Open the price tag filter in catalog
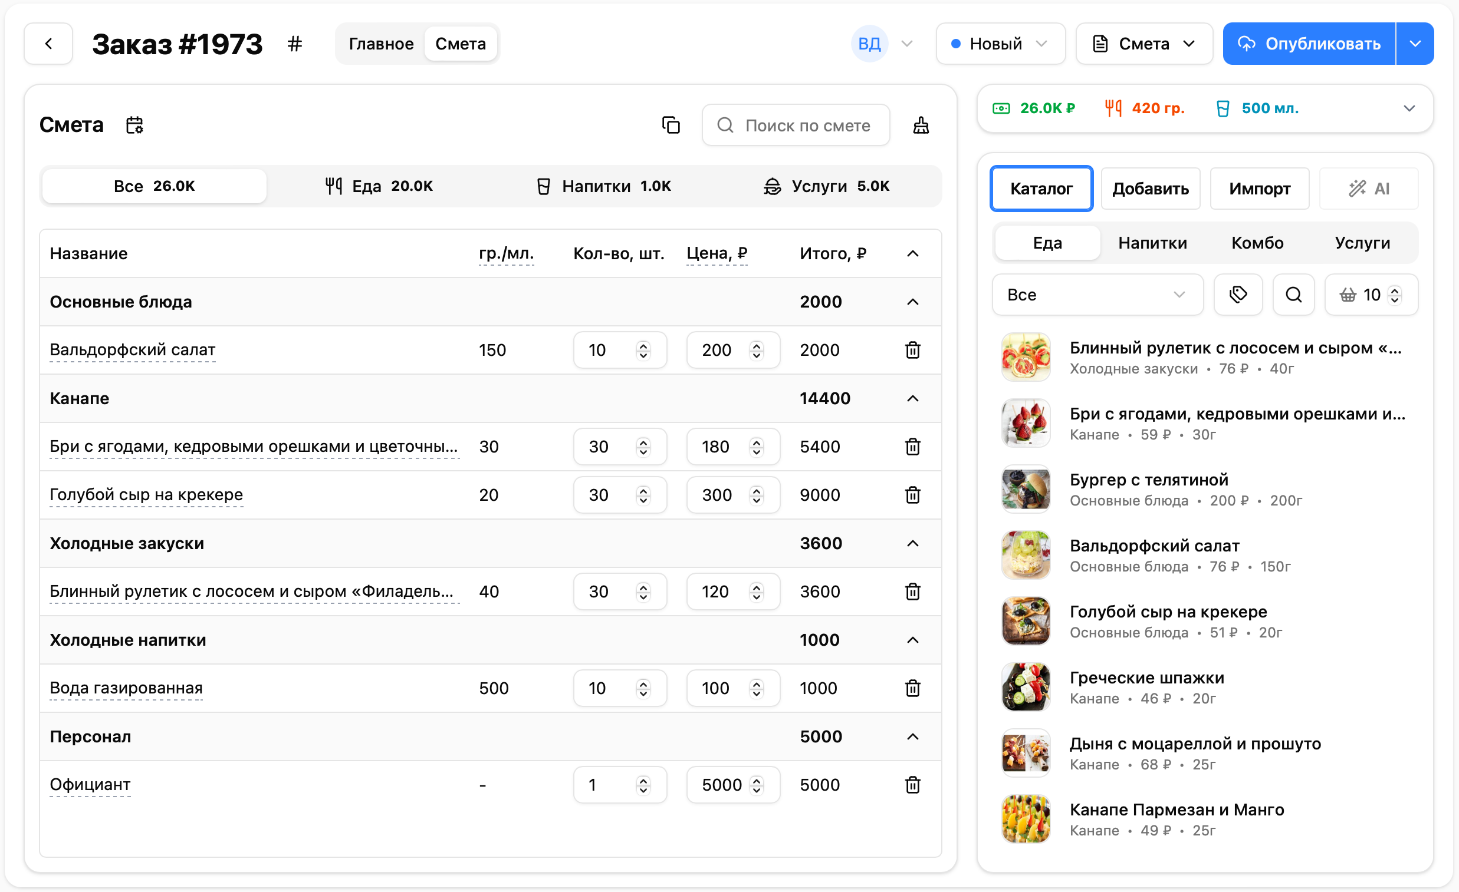 (x=1237, y=295)
